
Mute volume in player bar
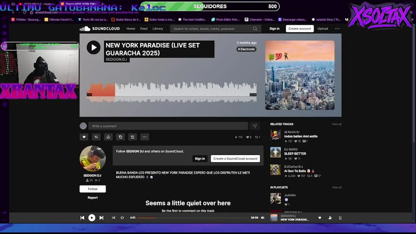pyautogui.click(x=262, y=218)
